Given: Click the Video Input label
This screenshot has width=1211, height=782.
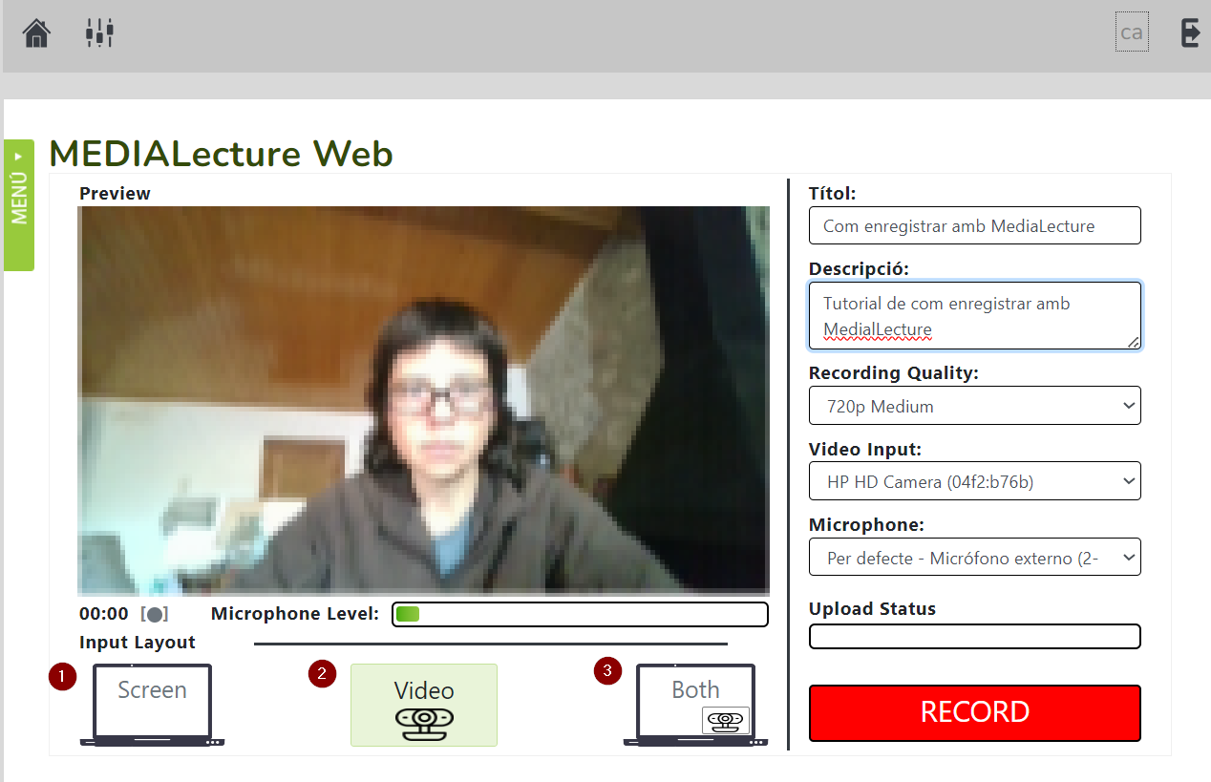Looking at the screenshot, I should (x=865, y=449).
